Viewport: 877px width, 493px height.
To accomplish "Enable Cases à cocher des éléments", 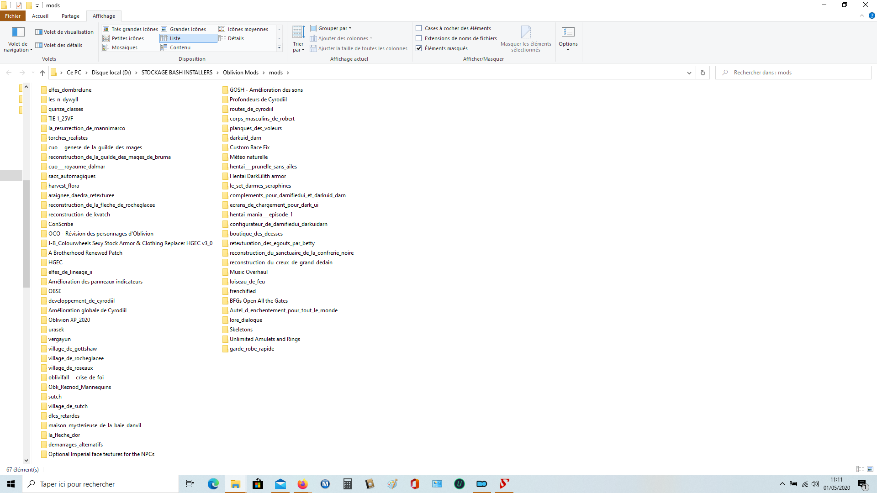I will (418, 28).
